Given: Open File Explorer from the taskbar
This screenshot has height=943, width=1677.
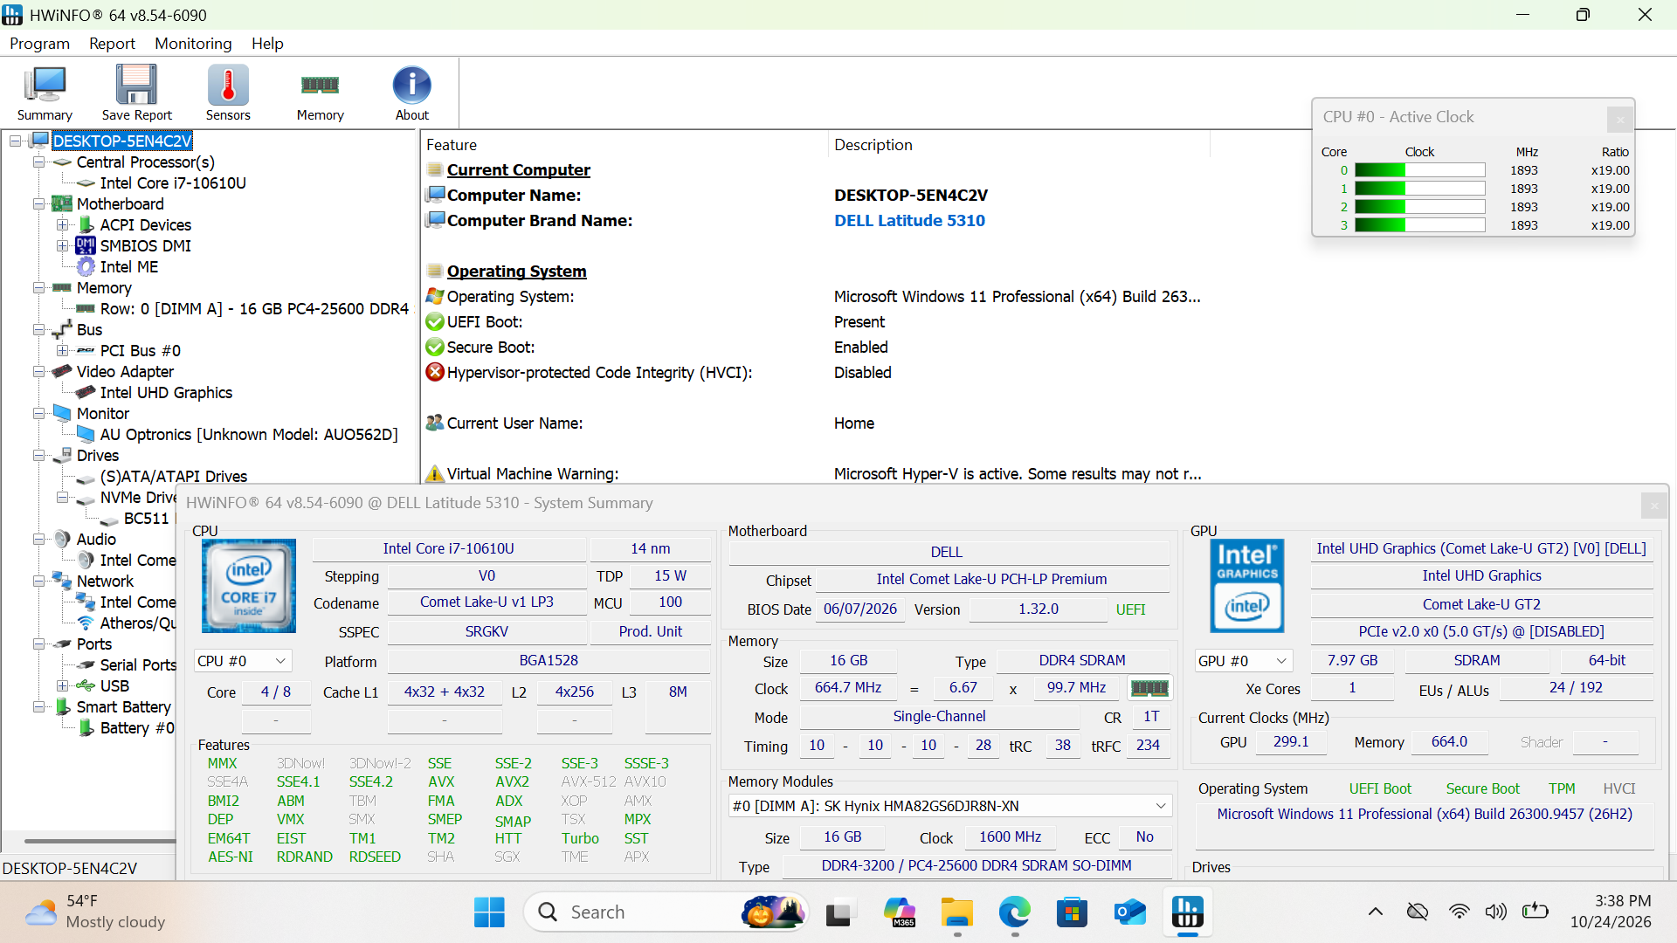Looking at the screenshot, I should 957,912.
